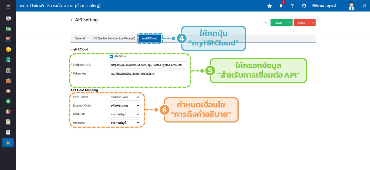This screenshot has height=170, width=370.
Task: Click the power logout icon
Action: pyautogui.click(x=364, y=6)
